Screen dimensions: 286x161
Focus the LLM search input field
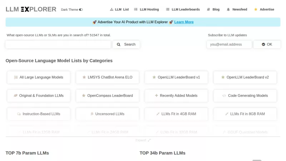(x=58, y=44)
